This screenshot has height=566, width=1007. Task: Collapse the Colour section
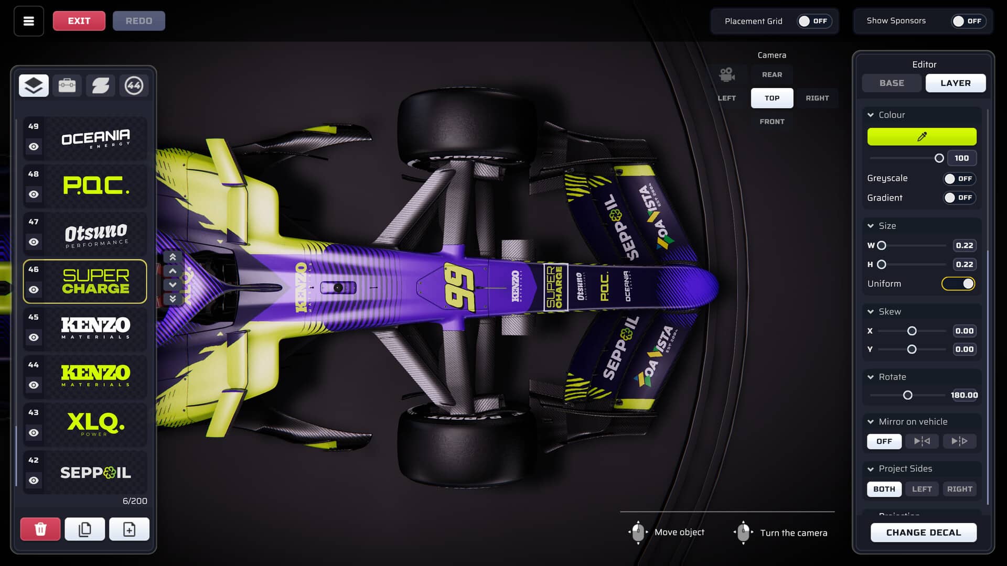pyautogui.click(x=871, y=115)
